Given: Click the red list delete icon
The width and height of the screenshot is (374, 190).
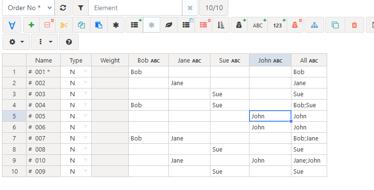Looking at the screenshot, I should tap(203, 25).
